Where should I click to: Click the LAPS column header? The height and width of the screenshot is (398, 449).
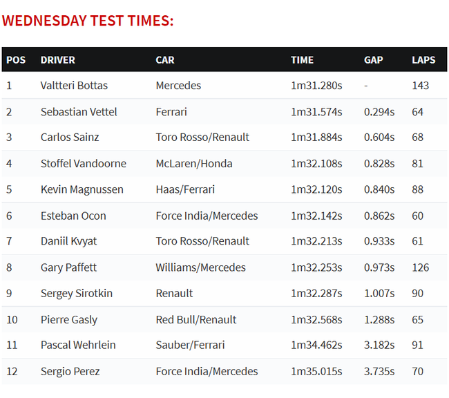[x=423, y=60]
